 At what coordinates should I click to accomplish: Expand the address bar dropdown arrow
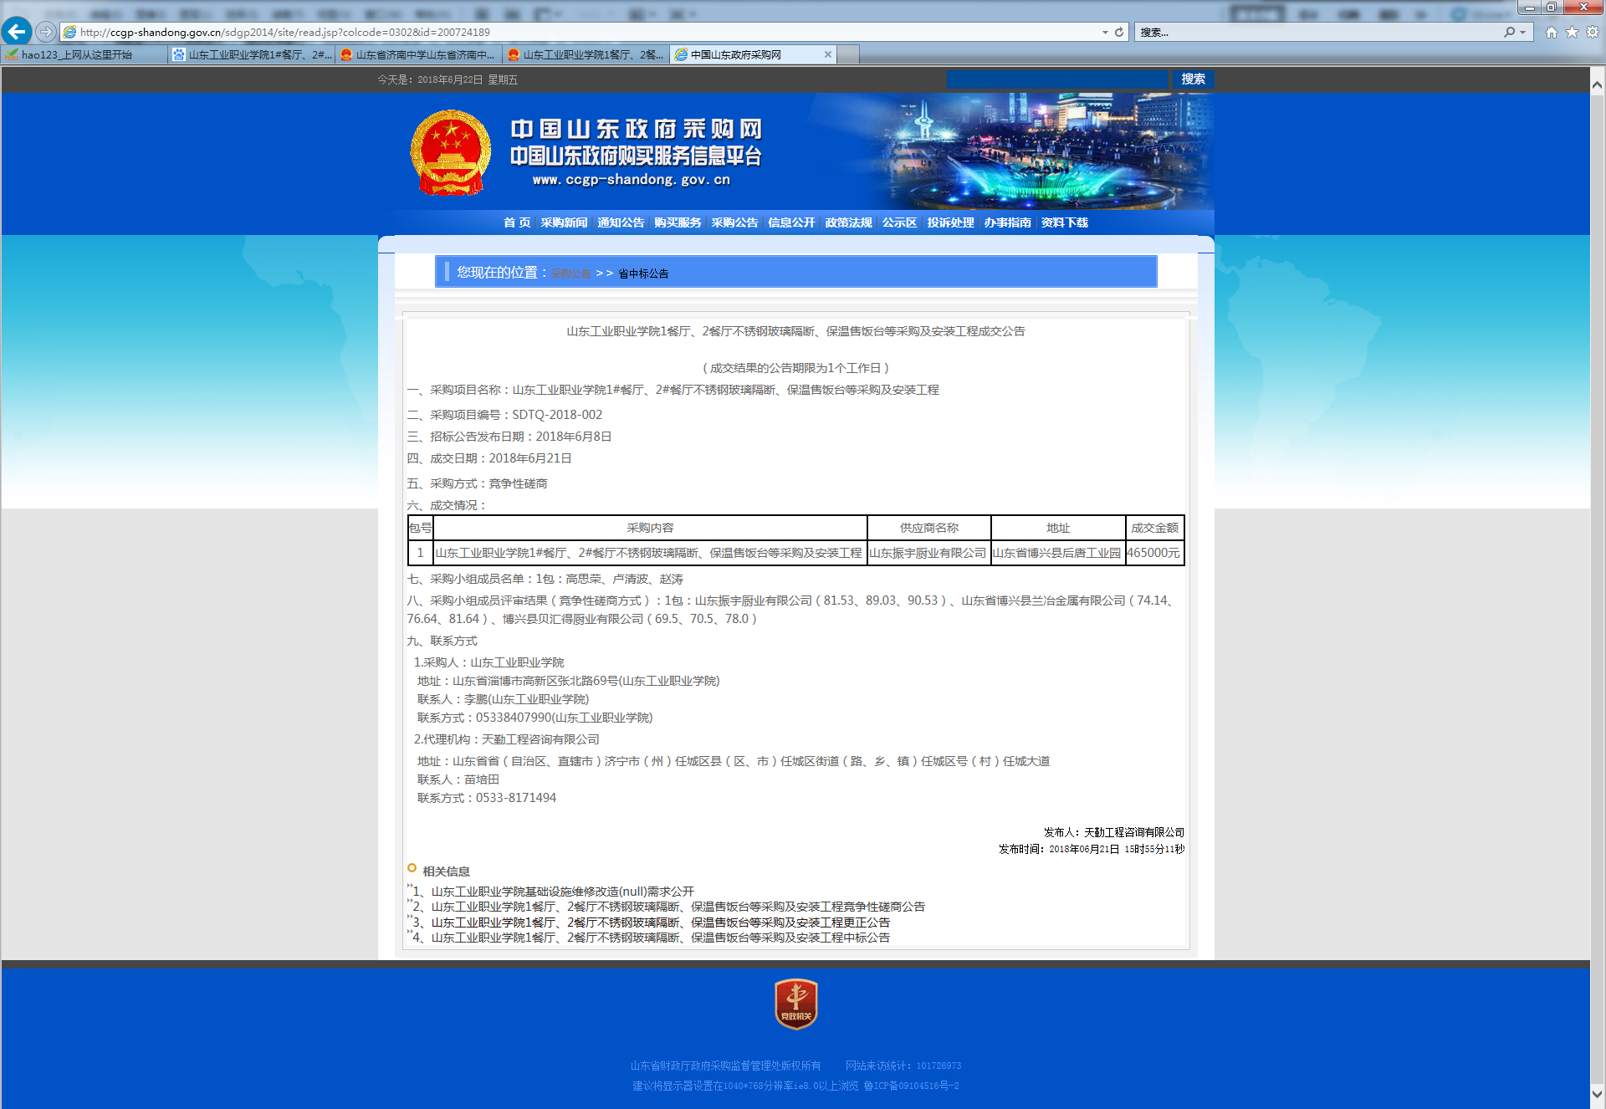(1105, 32)
